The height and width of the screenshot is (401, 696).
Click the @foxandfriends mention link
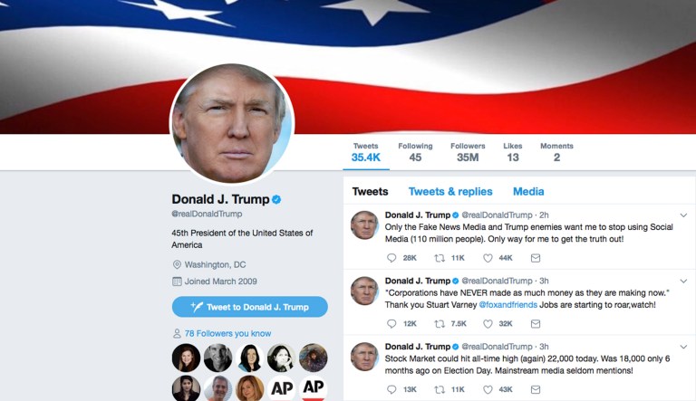tap(507, 305)
